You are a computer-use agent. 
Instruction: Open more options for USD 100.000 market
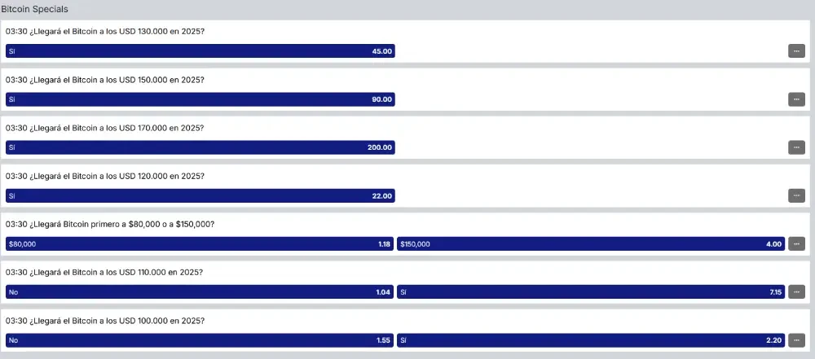796,339
